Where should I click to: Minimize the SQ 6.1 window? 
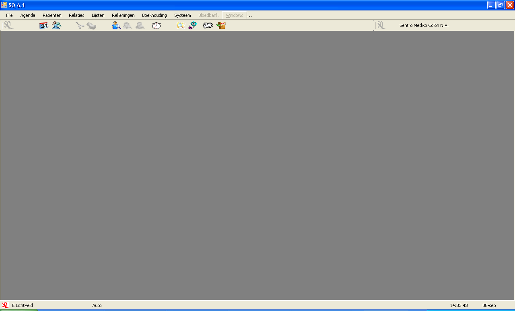pyautogui.click(x=491, y=5)
